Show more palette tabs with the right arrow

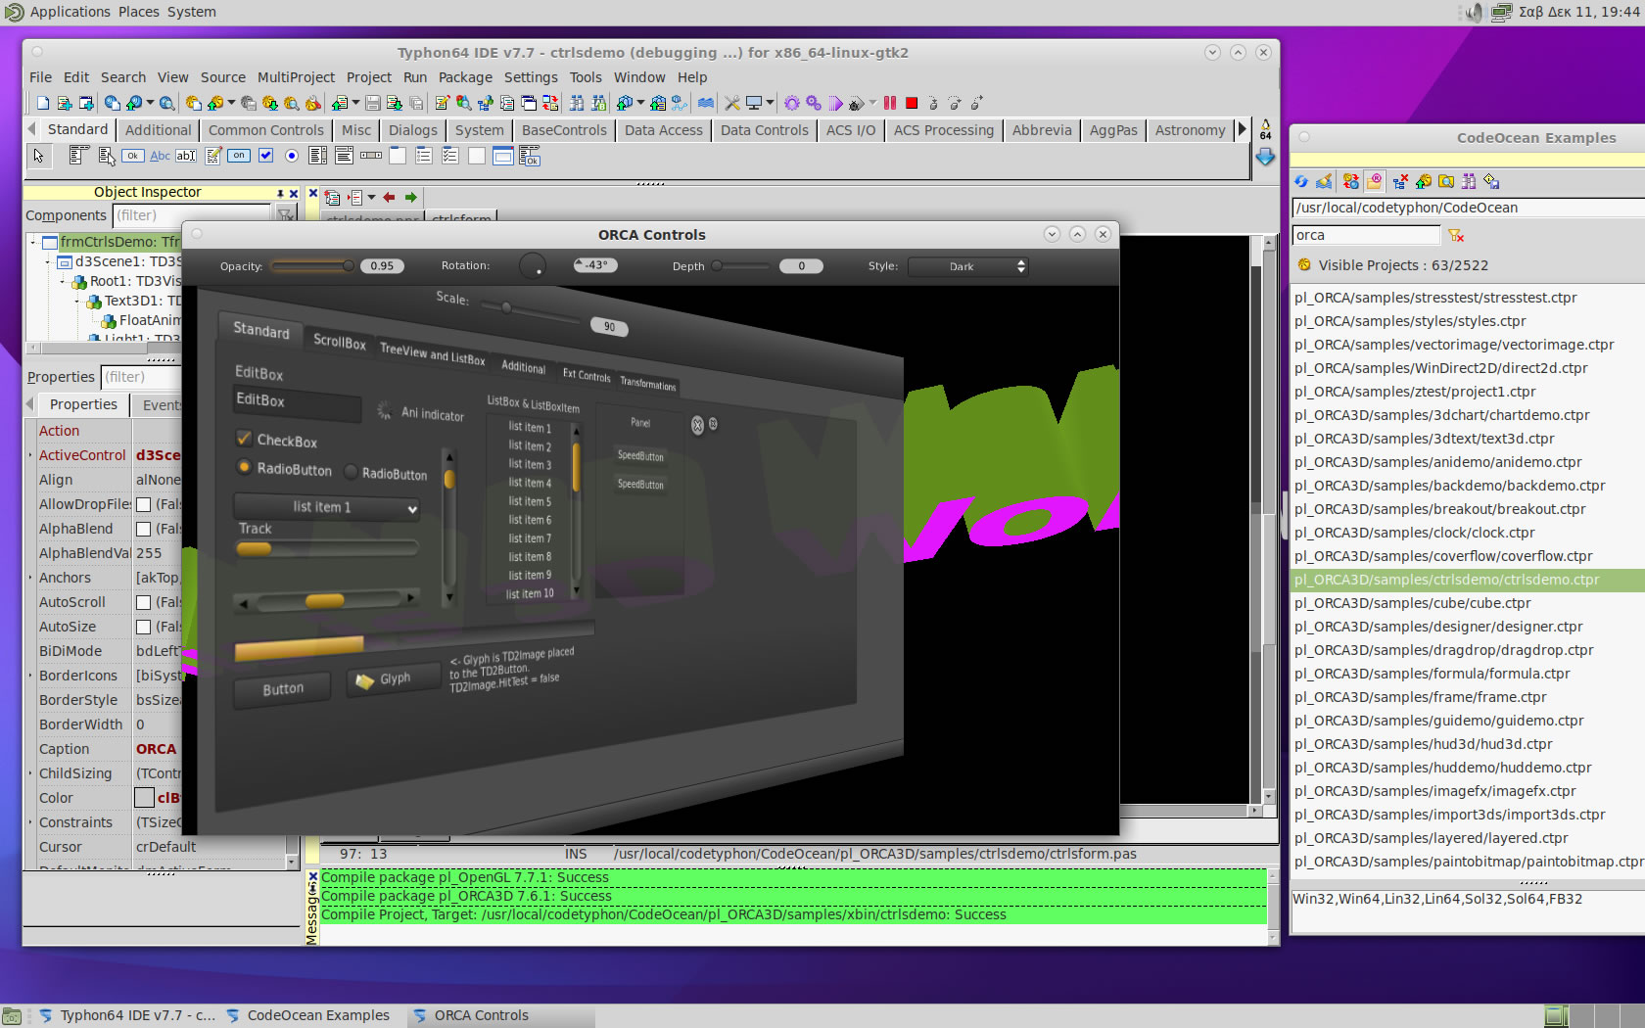click(1242, 129)
